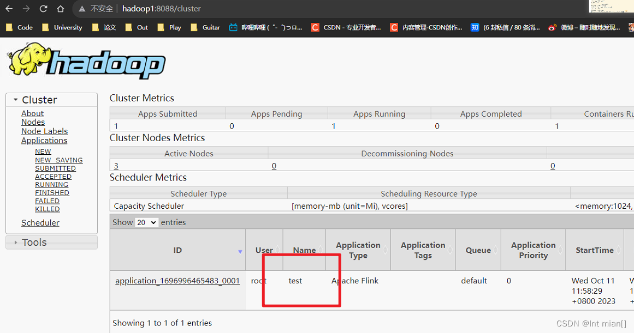Open the Code bookmark folder
The image size is (634, 333).
pos(20,27)
